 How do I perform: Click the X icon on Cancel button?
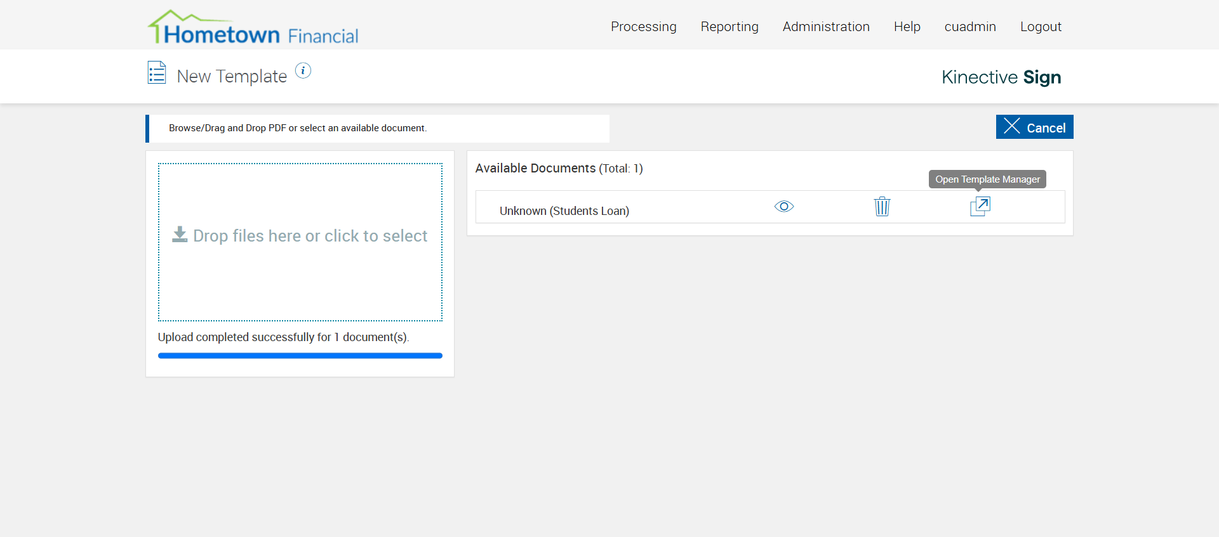[1012, 126]
